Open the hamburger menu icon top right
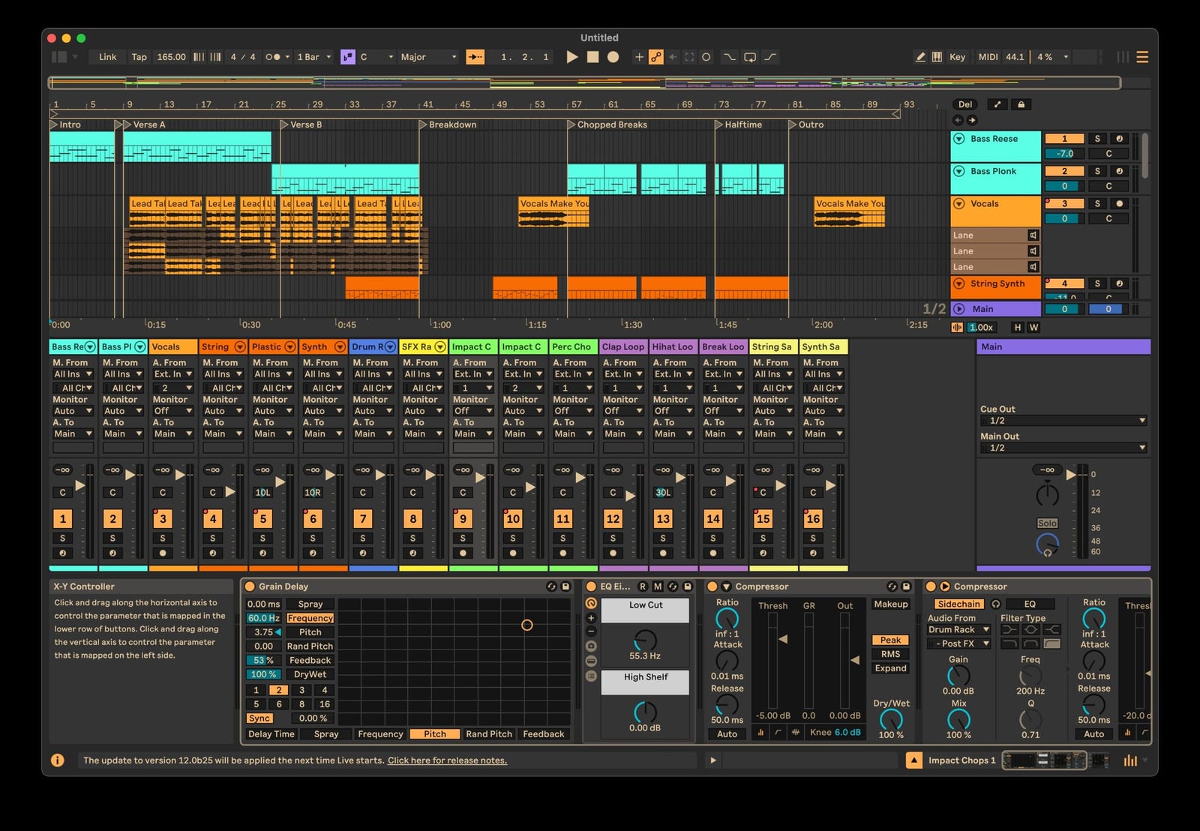The height and width of the screenshot is (831, 1200). 1143,56
